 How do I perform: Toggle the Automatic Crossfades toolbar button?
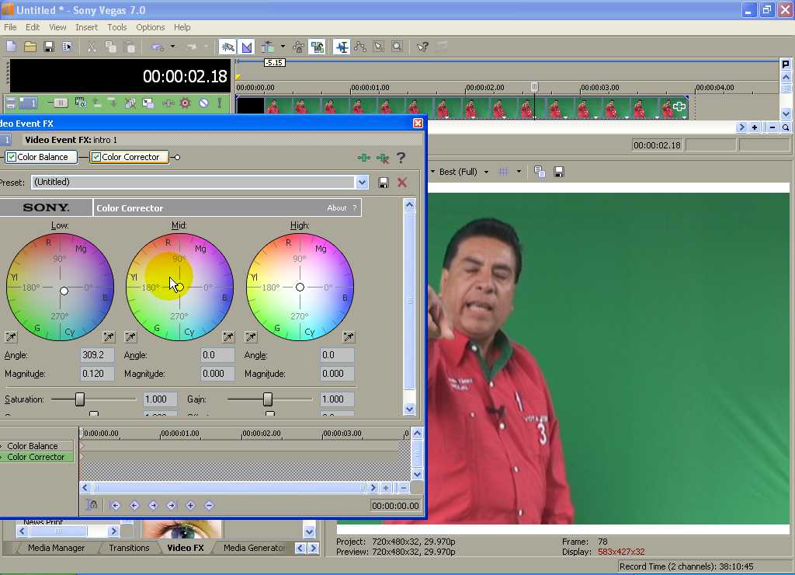tap(247, 47)
